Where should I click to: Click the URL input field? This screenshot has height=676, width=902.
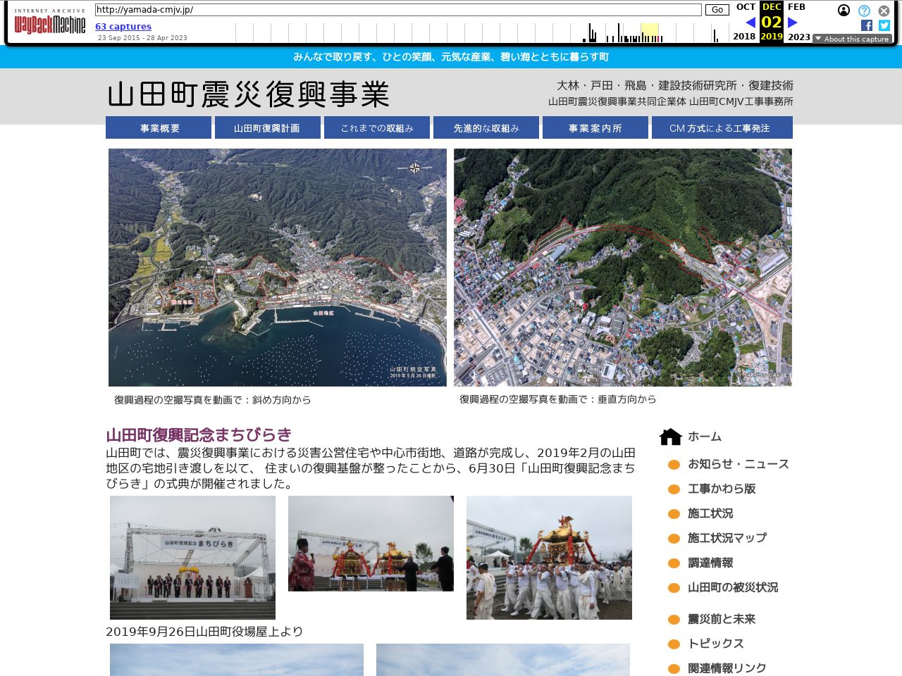pos(398,10)
